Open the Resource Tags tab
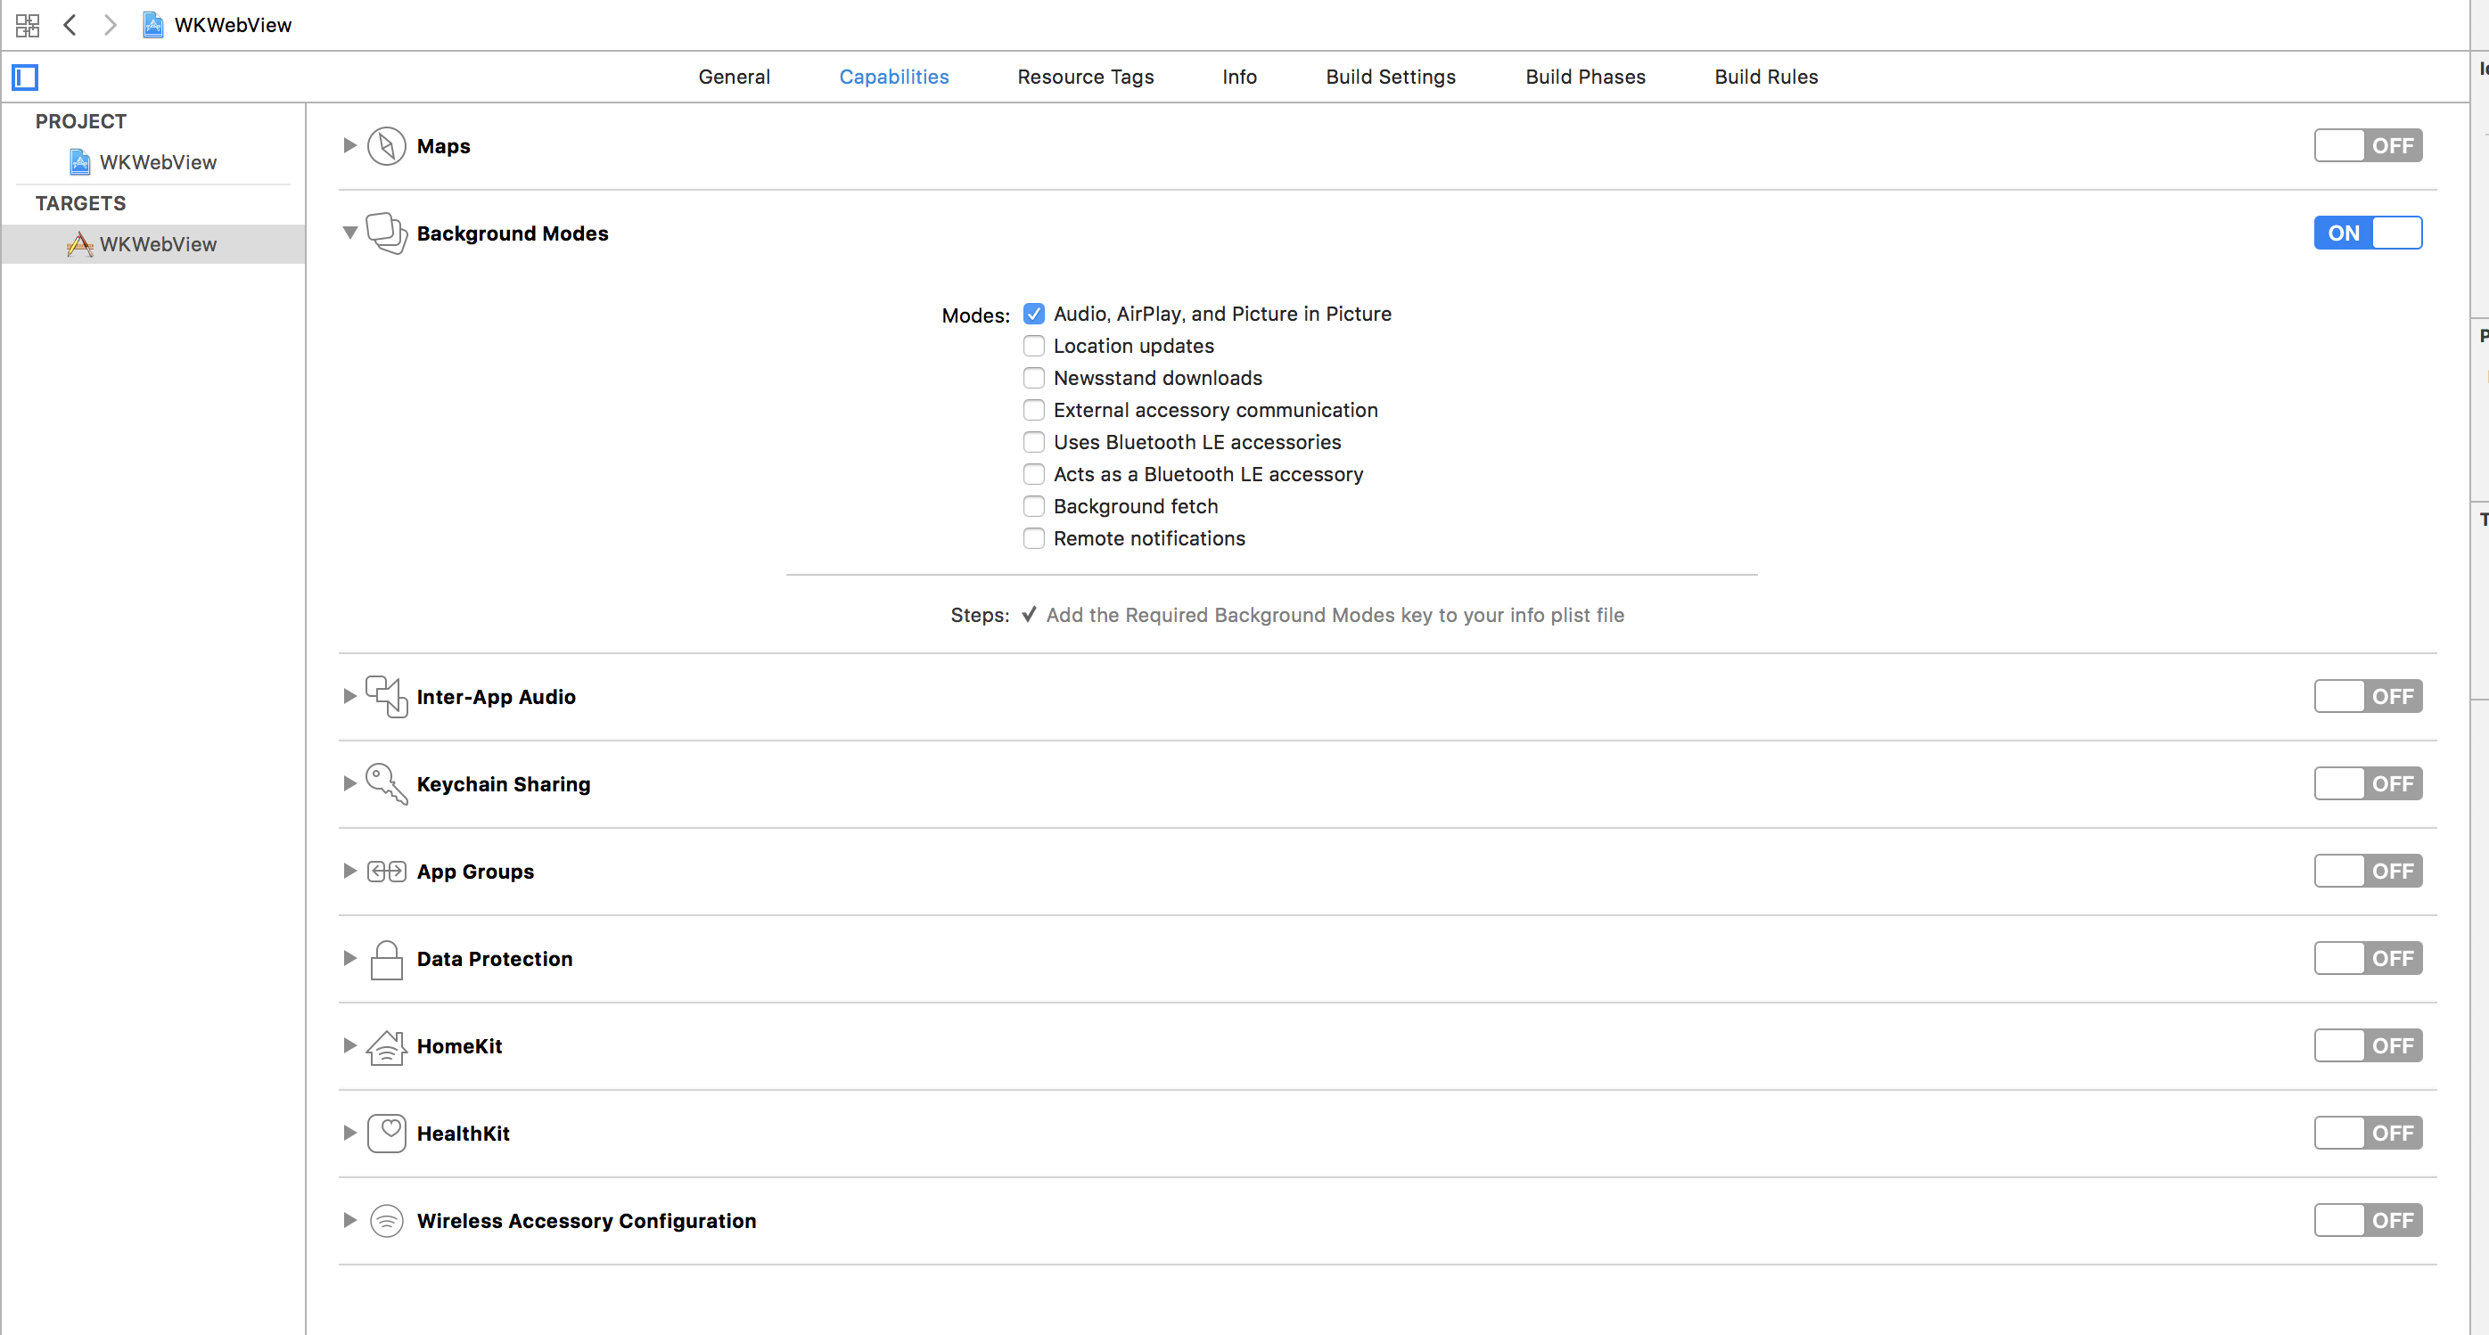This screenshot has width=2489, height=1335. pos(1085,78)
